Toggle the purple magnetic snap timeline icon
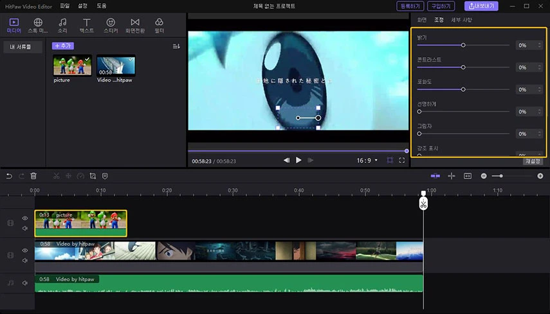The width and height of the screenshot is (550, 314). pyautogui.click(x=435, y=176)
